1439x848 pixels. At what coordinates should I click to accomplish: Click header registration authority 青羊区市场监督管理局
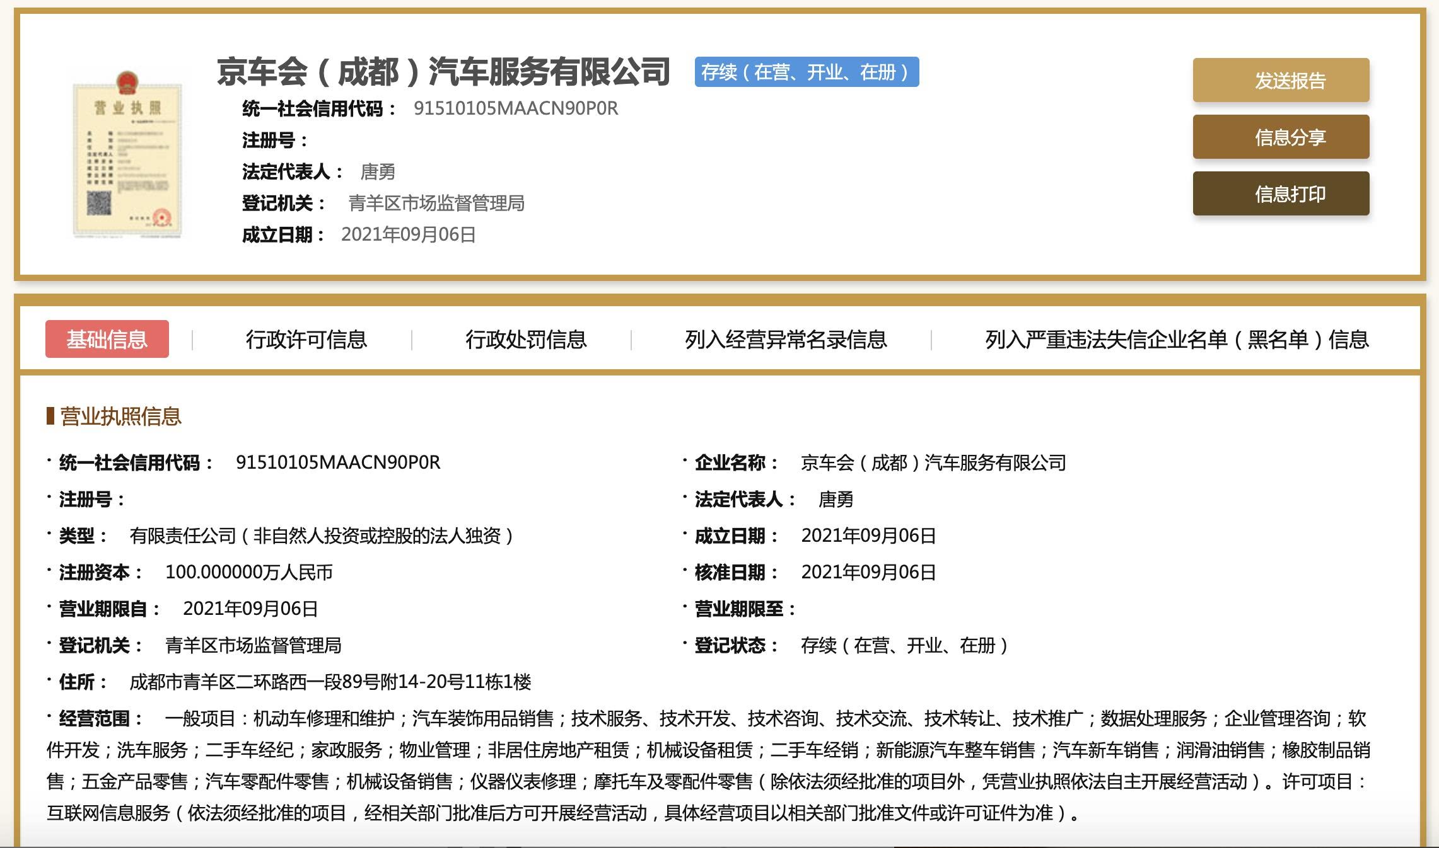coord(436,203)
